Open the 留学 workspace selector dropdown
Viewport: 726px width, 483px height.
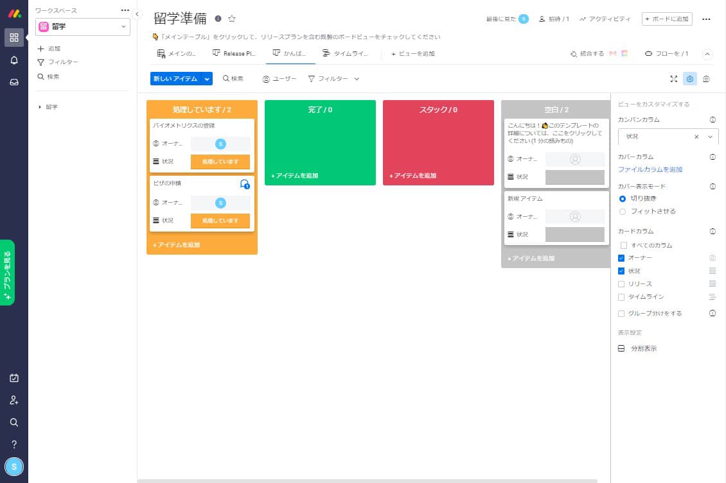pyautogui.click(x=83, y=27)
